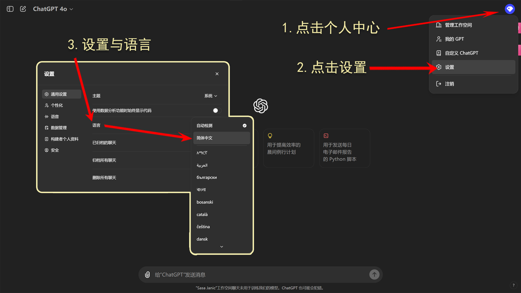Click the badge icon of 构建者个人资料 tab
Image resolution: width=521 pixels, height=293 pixels.
pyautogui.click(x=46, y=139)
